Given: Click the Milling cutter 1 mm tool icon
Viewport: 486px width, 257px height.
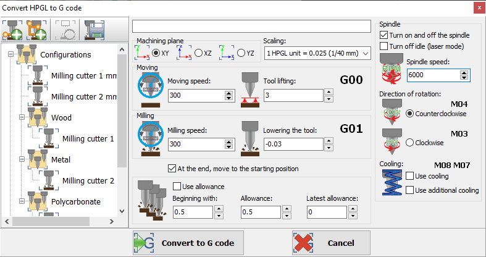Looking at the screenshot, I should pos(38,75).
